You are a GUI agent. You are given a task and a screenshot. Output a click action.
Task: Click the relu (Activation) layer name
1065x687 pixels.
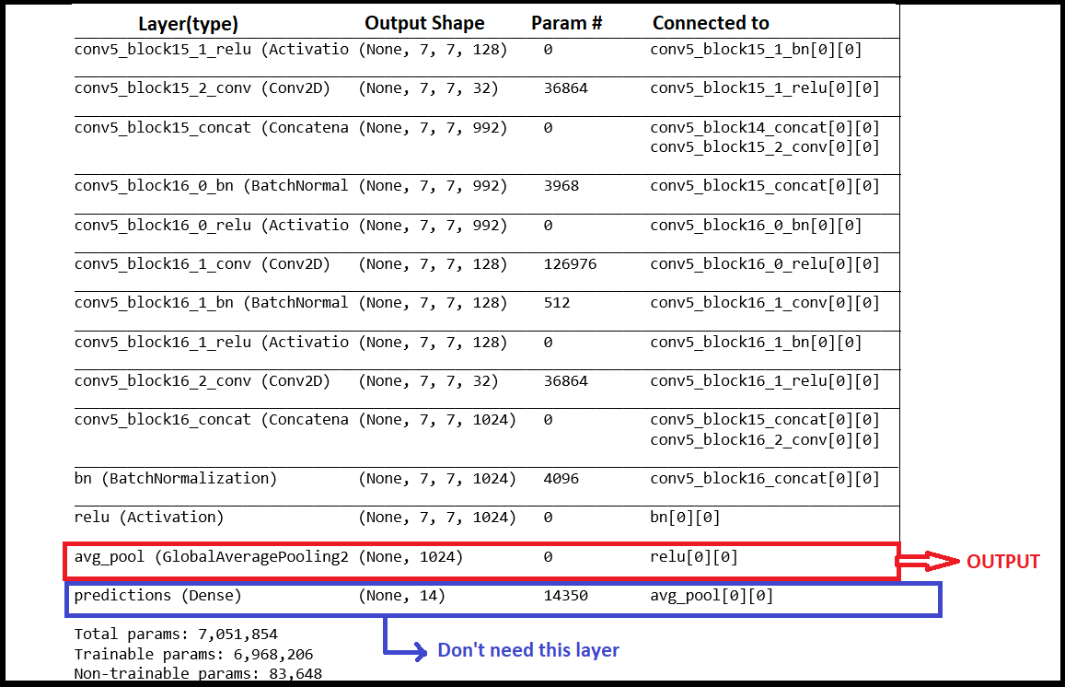tap(149, 518)
